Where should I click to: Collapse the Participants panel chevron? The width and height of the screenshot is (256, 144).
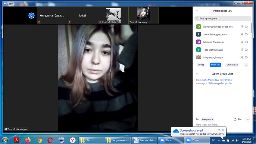(197, 11)
